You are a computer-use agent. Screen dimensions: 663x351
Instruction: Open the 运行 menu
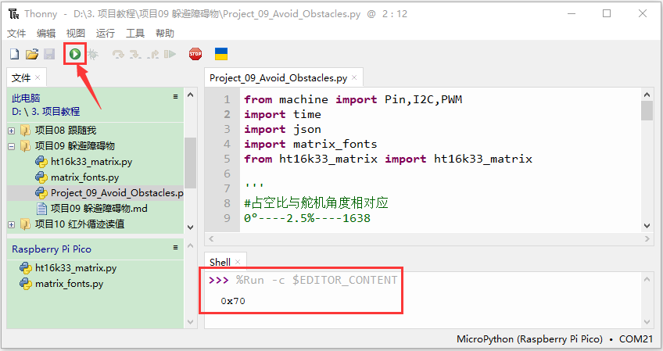(x=106, y=33)
